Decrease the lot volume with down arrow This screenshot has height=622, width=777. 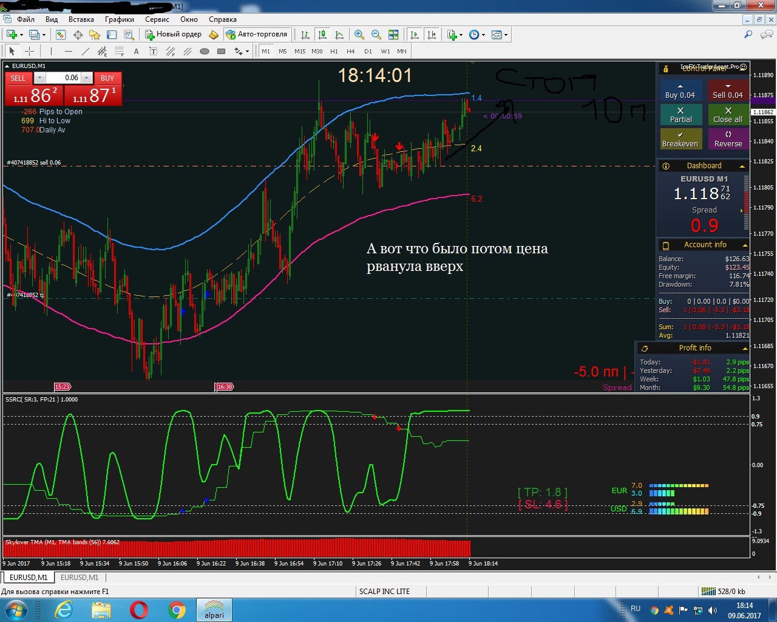[39, 78]
